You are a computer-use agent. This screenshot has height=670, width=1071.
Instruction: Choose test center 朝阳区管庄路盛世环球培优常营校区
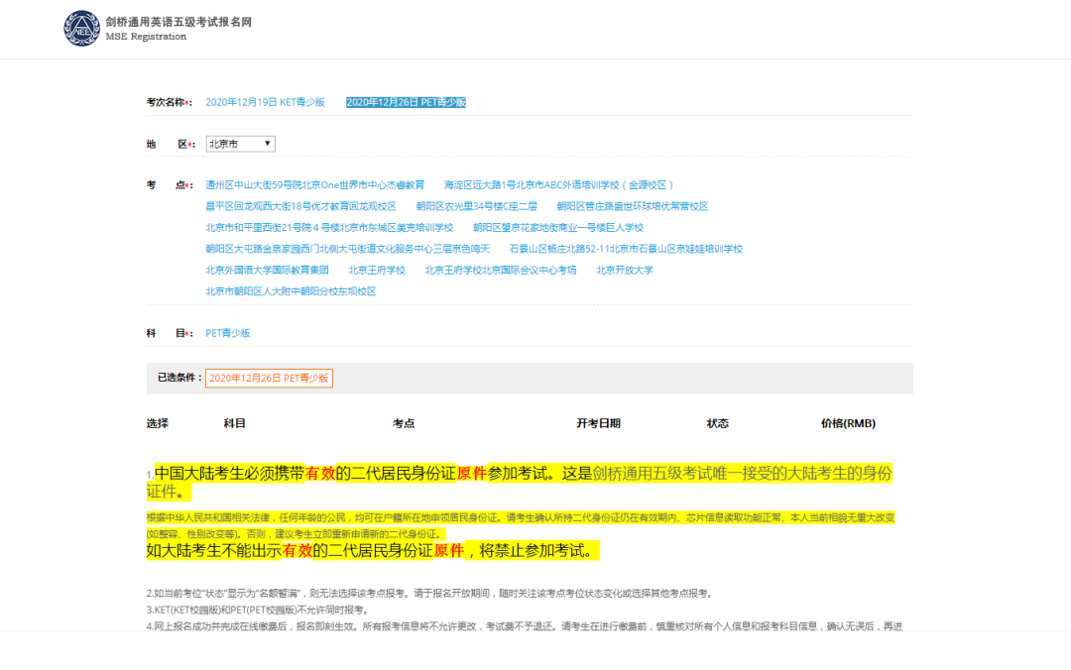coord(633,206)
